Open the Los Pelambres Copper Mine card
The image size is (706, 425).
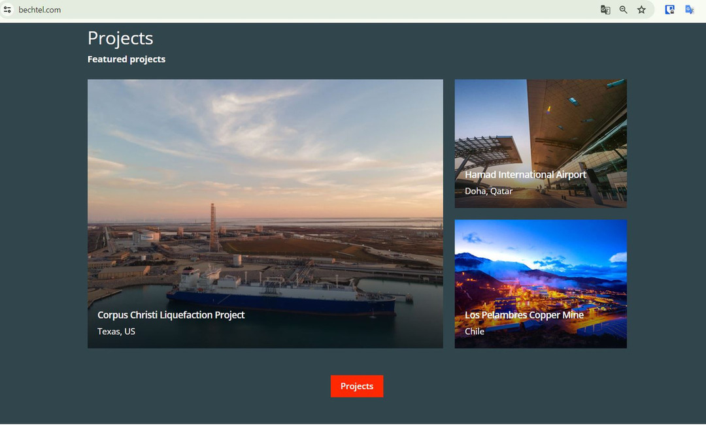click(x=541, y=284)
